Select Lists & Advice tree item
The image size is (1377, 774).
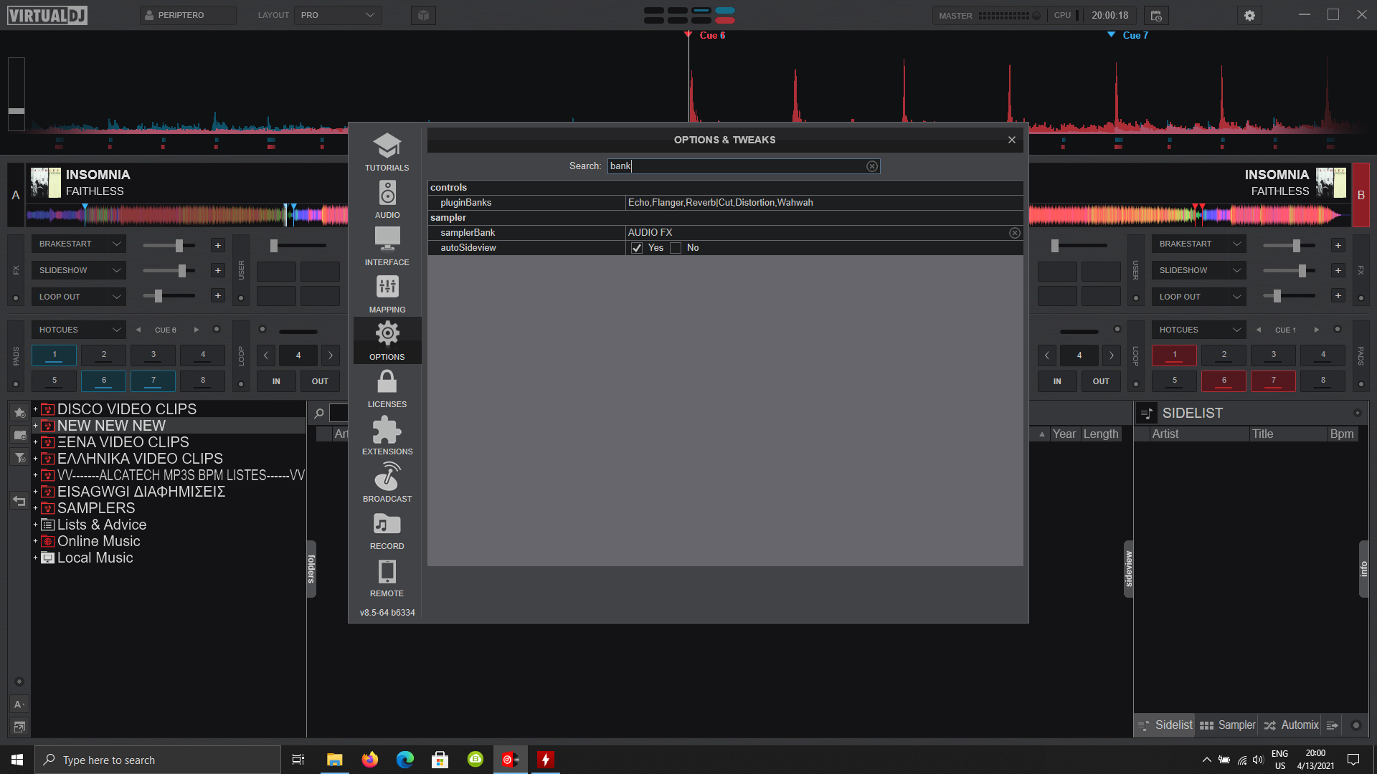pyautogui.click(x=101, y=525)
